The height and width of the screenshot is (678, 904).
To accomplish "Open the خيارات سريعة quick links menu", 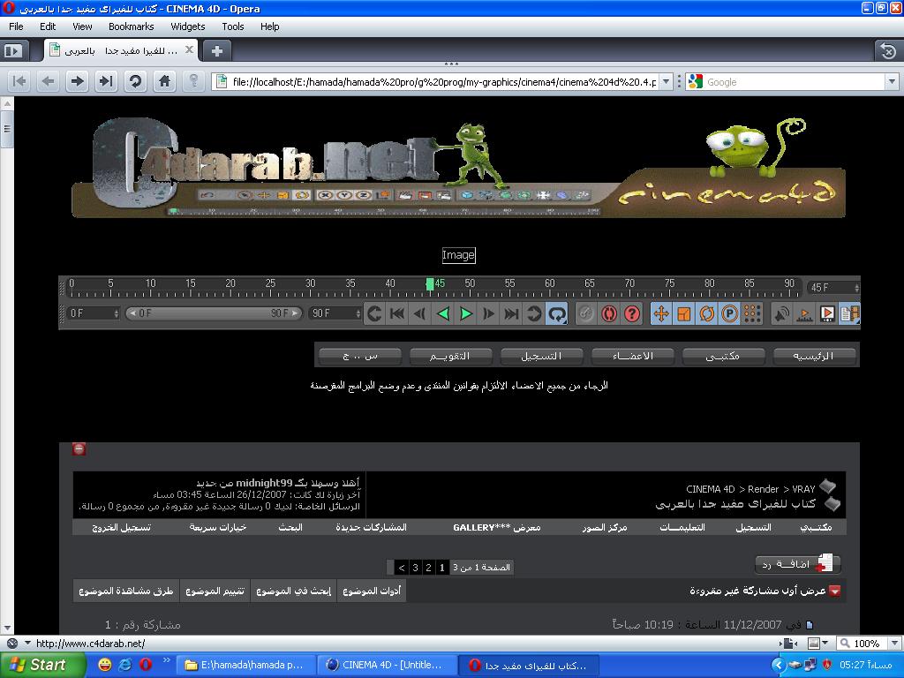I will (218, 527).
